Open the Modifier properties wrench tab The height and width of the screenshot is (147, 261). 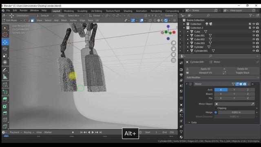(x=181, y=110)
